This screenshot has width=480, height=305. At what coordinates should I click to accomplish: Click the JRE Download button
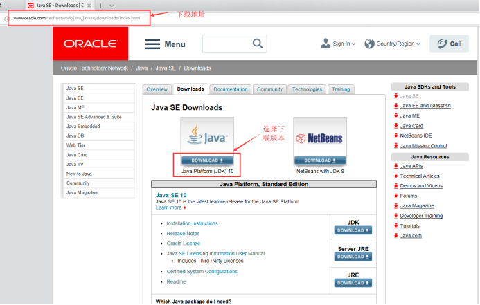(x=353, y=283)
